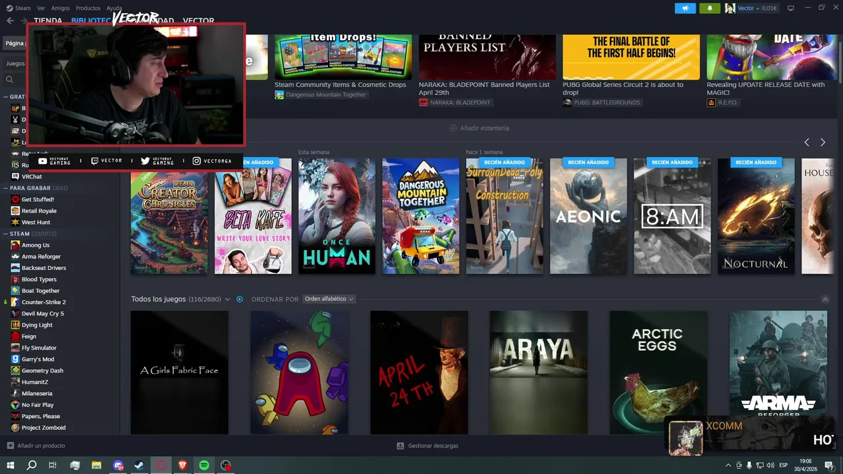Click the Vector profile avatar

730,8
